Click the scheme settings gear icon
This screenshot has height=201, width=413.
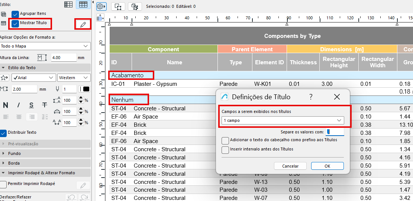101,6
